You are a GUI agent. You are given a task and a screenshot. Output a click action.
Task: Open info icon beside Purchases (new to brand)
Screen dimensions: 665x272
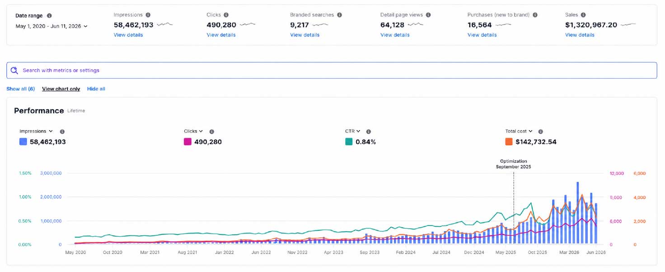coord(535,15)
